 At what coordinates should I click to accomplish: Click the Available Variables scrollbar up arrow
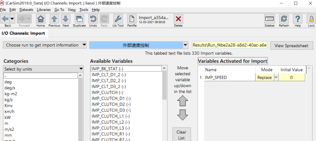(x=164, y=68)
